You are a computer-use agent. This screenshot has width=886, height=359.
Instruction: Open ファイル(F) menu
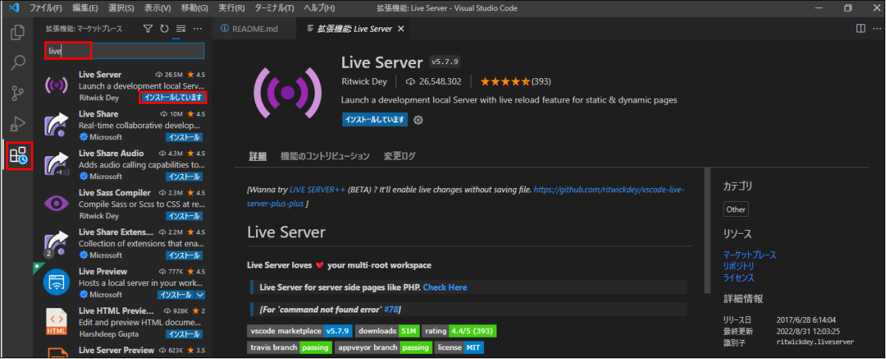coord(46,7)
